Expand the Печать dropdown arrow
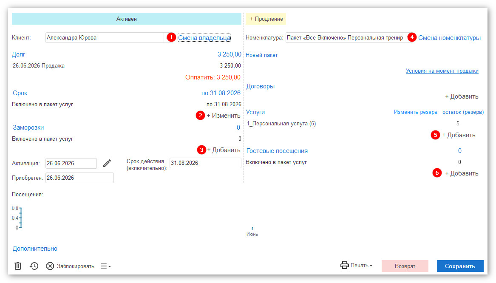This screenshot has width=496, height=283. 371,266
